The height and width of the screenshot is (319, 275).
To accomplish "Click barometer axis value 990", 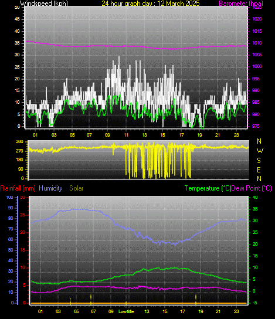I will (x=256, y=90).
